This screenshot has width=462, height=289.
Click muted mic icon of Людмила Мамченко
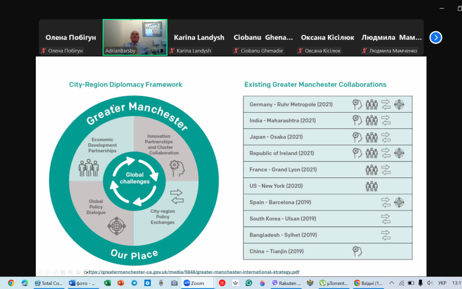(364, 51)
